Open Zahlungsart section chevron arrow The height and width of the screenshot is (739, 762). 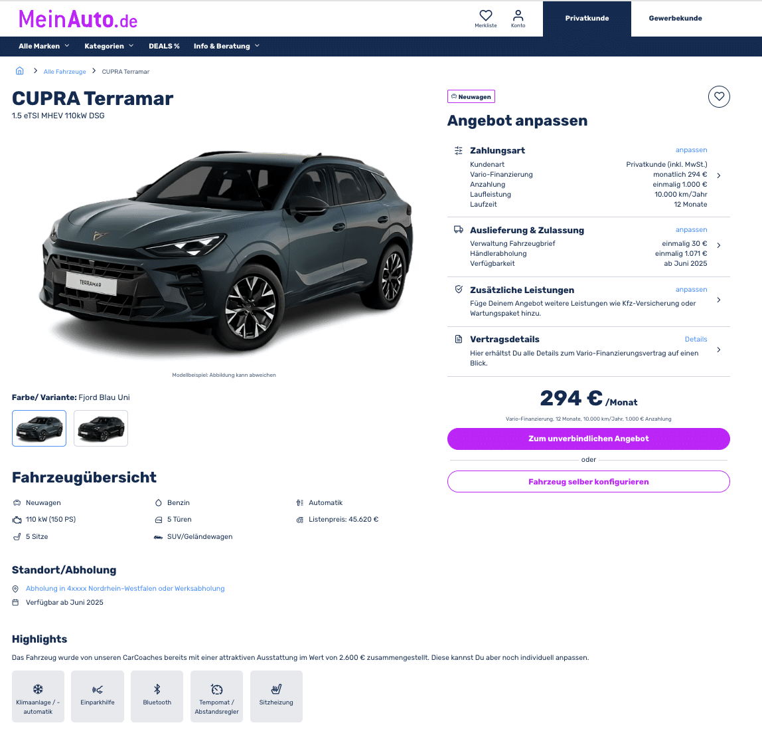tap(718, 175)
